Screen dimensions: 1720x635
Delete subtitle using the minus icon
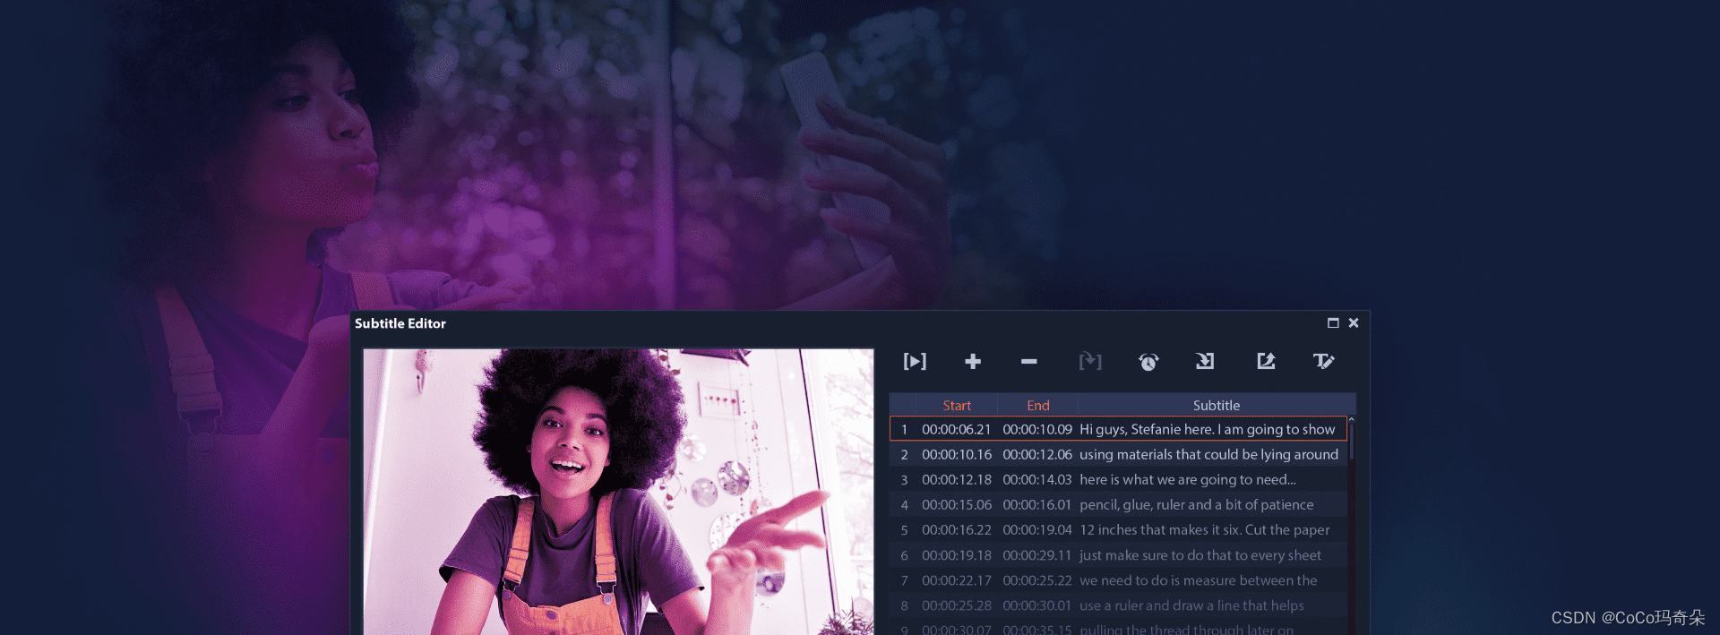[1028, 361]
